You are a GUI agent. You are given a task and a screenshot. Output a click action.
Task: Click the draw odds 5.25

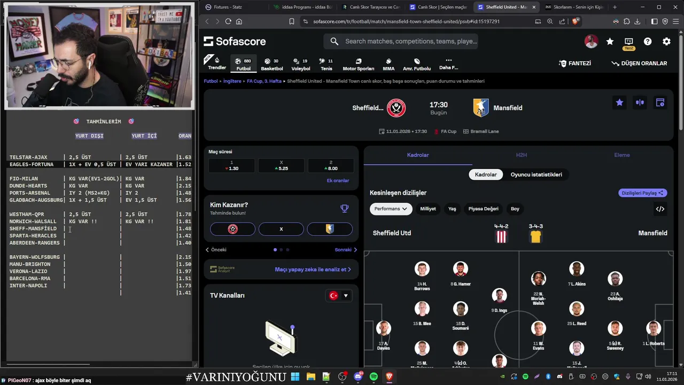[x=281, y=165]
